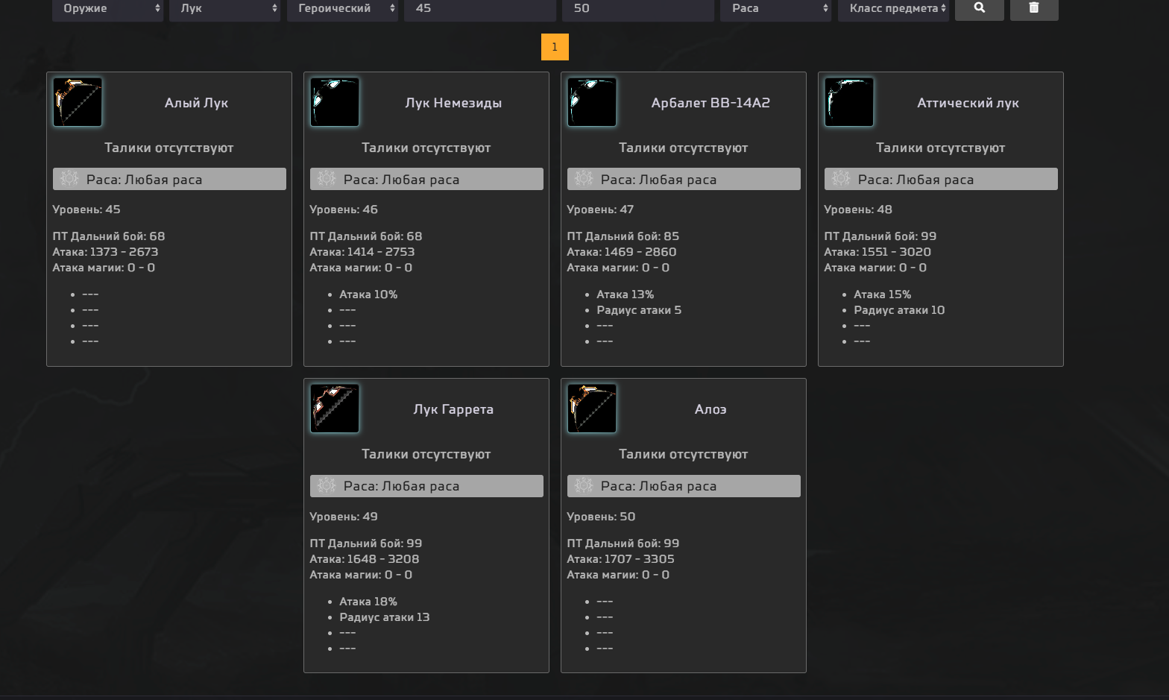
Task: Click Талики отсутствуют on Лук Гаррета card
Action: point(426,454)
